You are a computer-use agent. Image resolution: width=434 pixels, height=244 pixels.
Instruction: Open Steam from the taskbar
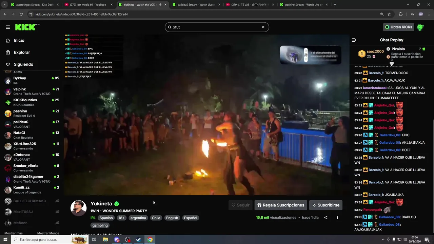pyautogui.click(x=139, y=240)
